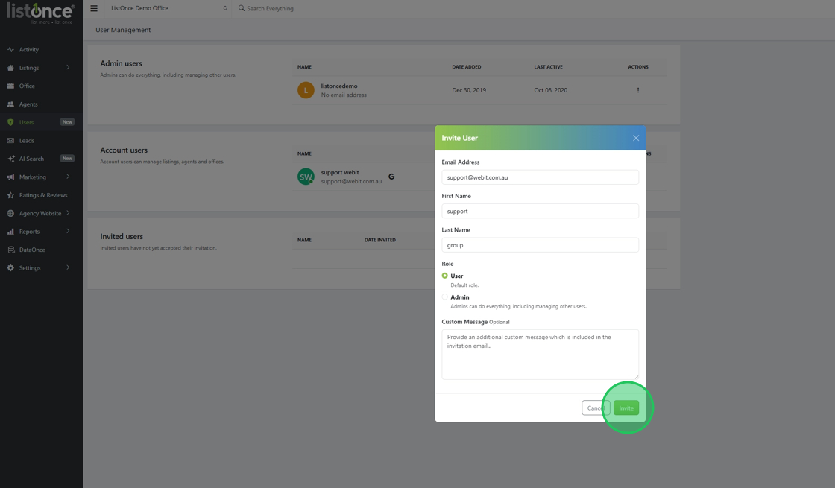Screen dimensions: 835x488
Task: Select the User role radio button
Action: pos(444,276)
